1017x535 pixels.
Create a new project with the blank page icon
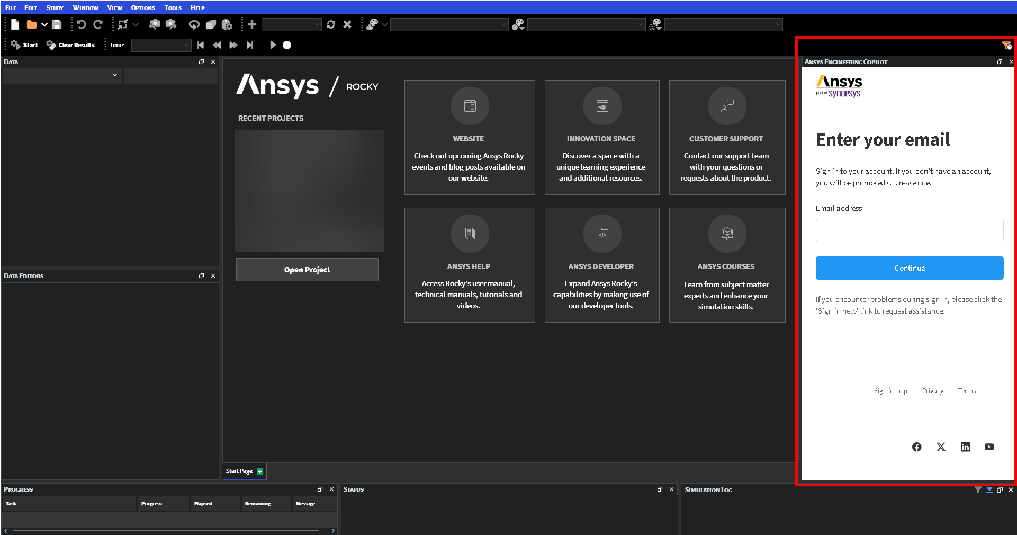click(15, 24)
